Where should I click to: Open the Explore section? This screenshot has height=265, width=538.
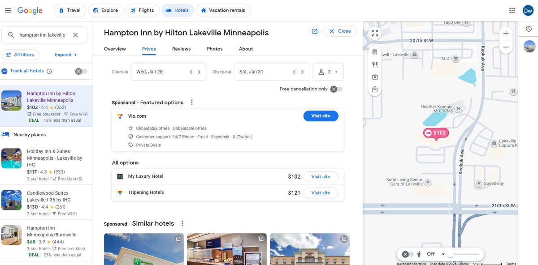click(x=105, y=10)
